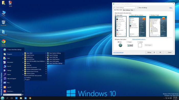Switch to the Skin tab
This screenshot has width=179, height=100.
pos(132,10)
